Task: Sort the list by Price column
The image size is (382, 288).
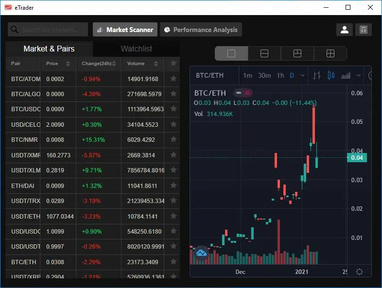Action: click(x=58, y=64)
